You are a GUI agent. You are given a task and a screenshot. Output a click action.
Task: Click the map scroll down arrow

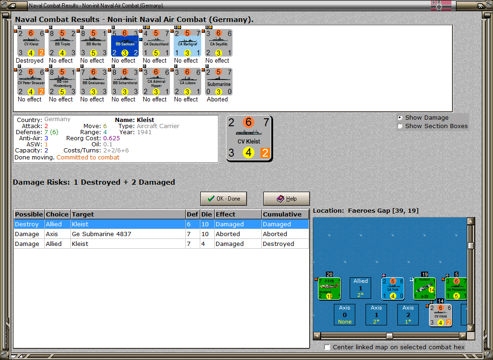471,328
